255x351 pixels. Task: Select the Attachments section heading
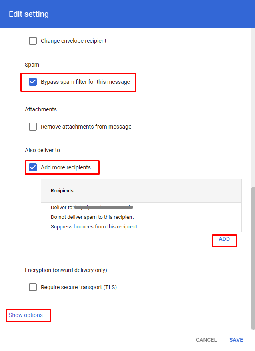point(41,109)
